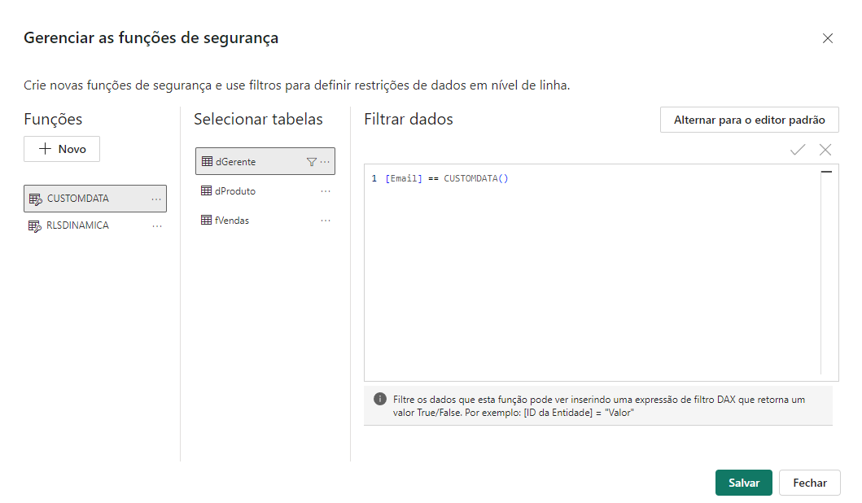This screenshot has height=503, width=862.
Task: Click the fVendas table icon
Action: click(x=207, y=221)
